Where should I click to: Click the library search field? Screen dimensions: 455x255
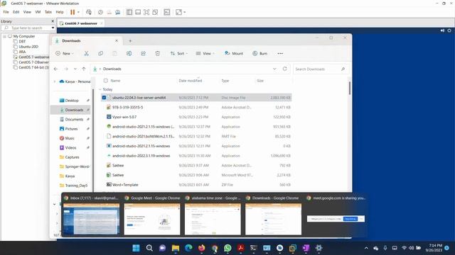point(27,28)
